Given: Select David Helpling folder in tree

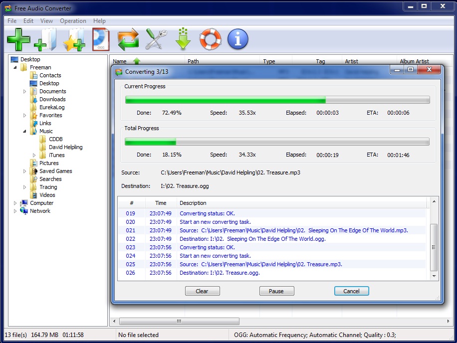Looking at the screenshot, I should point(65,147).
